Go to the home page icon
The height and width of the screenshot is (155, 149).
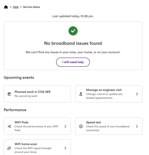[6, 7]
